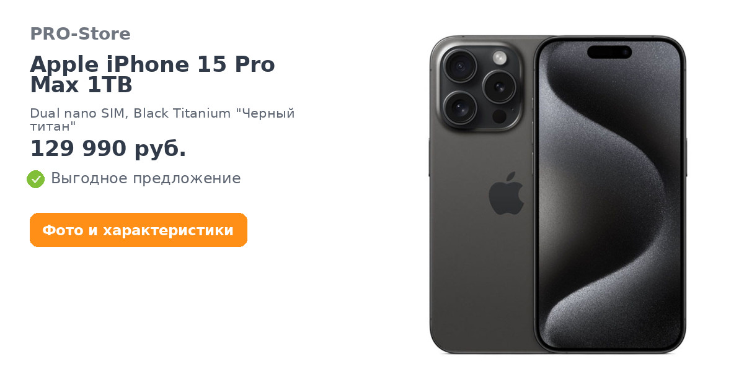This screenshot has height=390, width=744.
Task: Click the iPhone rear panel image
Action: (x=482, y=194)
